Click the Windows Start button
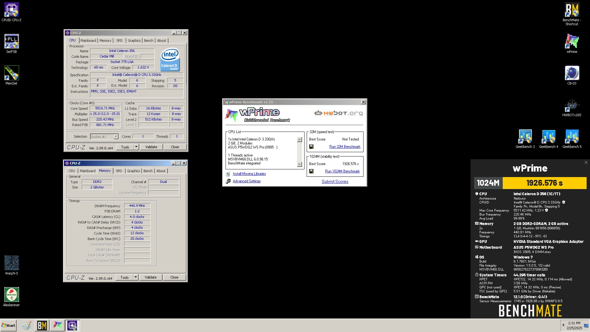The height and width of the screenshot is (332, 590). point(8,326)
